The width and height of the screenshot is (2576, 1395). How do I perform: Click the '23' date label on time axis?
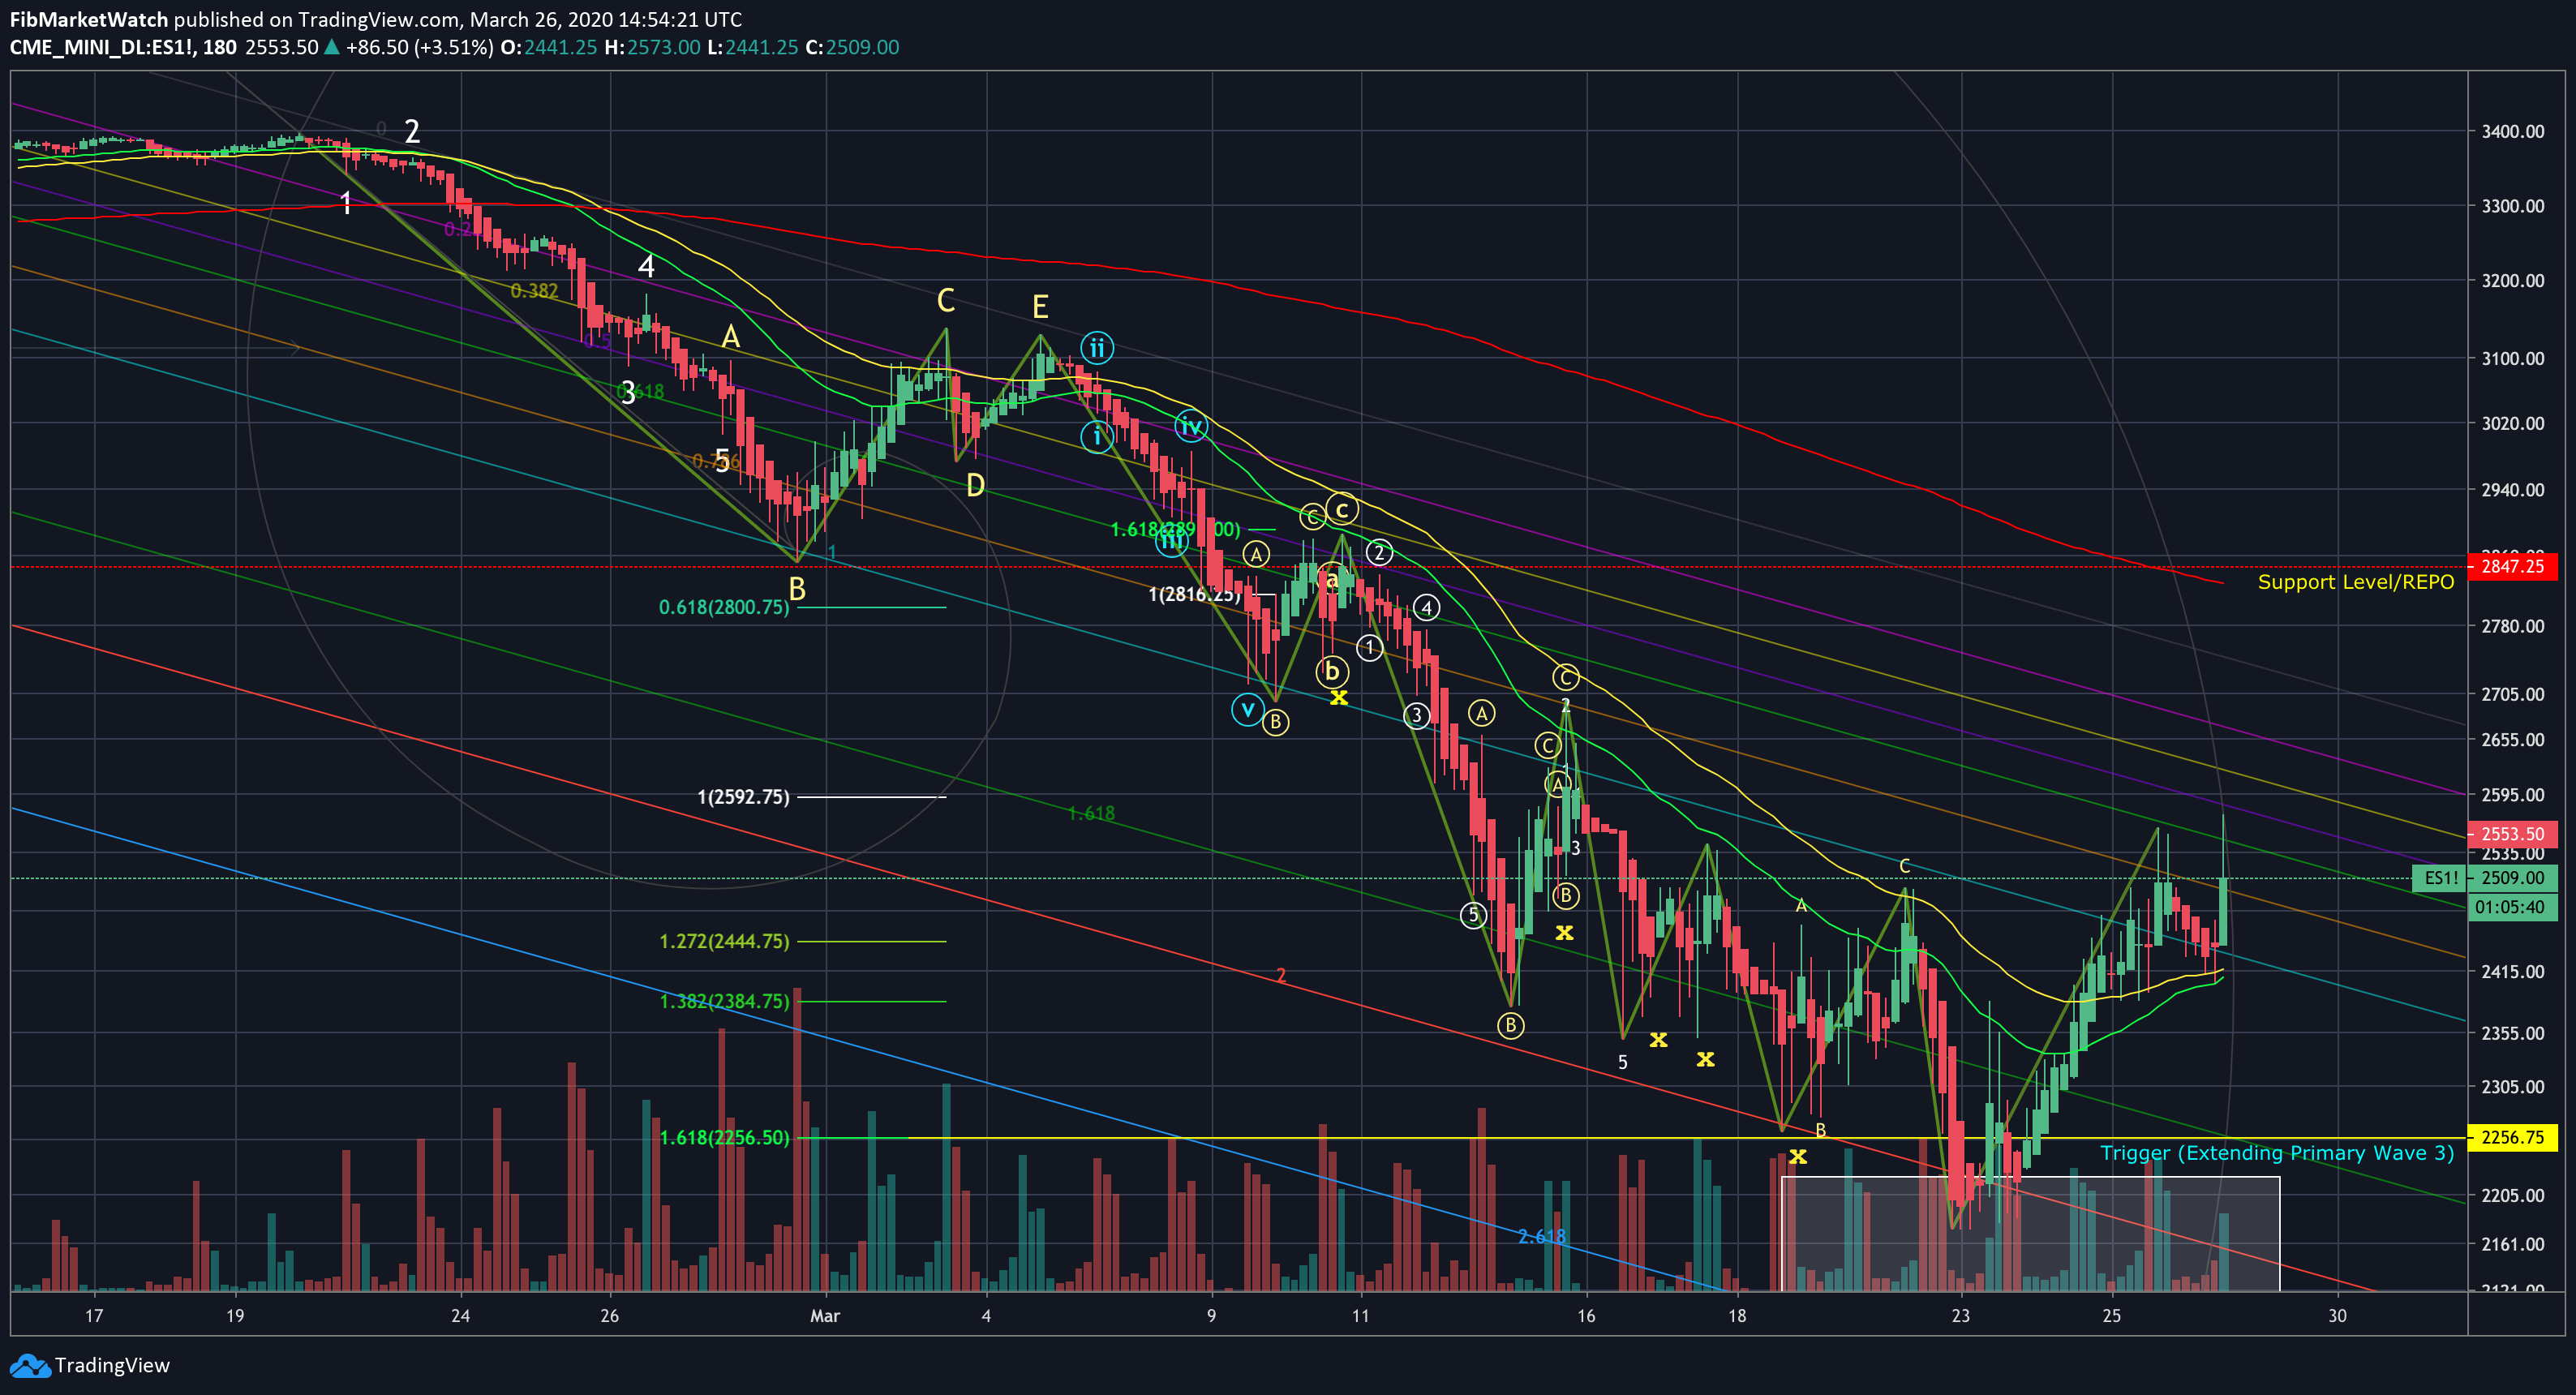[1961, 1315]
